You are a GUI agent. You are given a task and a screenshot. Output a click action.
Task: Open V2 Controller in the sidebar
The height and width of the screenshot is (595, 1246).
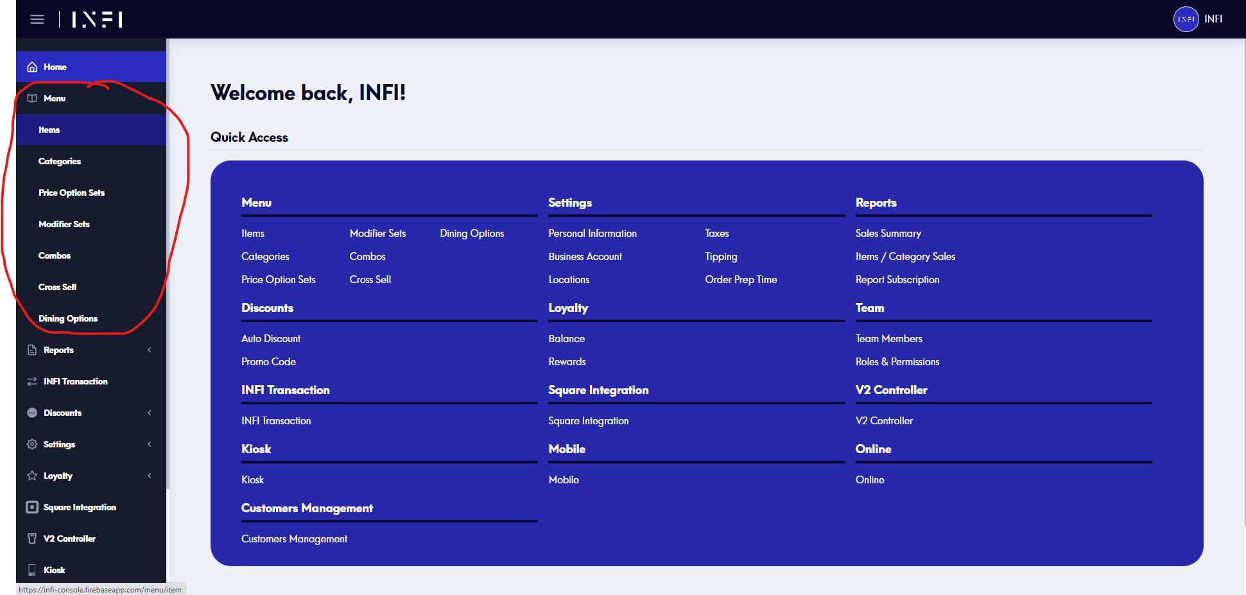pyautogui.click(x=91, y=539)
